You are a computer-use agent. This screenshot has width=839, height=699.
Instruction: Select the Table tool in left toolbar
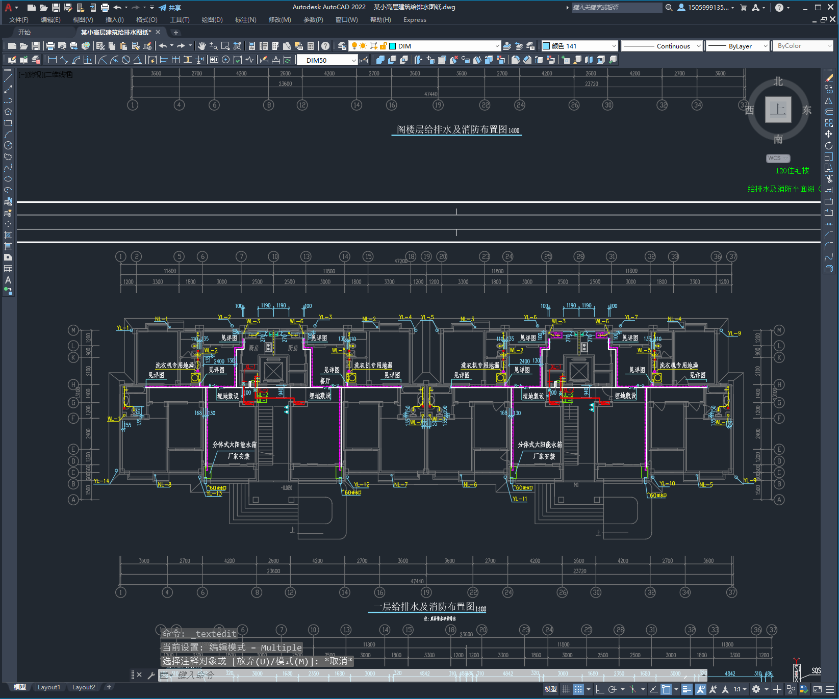tap(8, 269)
